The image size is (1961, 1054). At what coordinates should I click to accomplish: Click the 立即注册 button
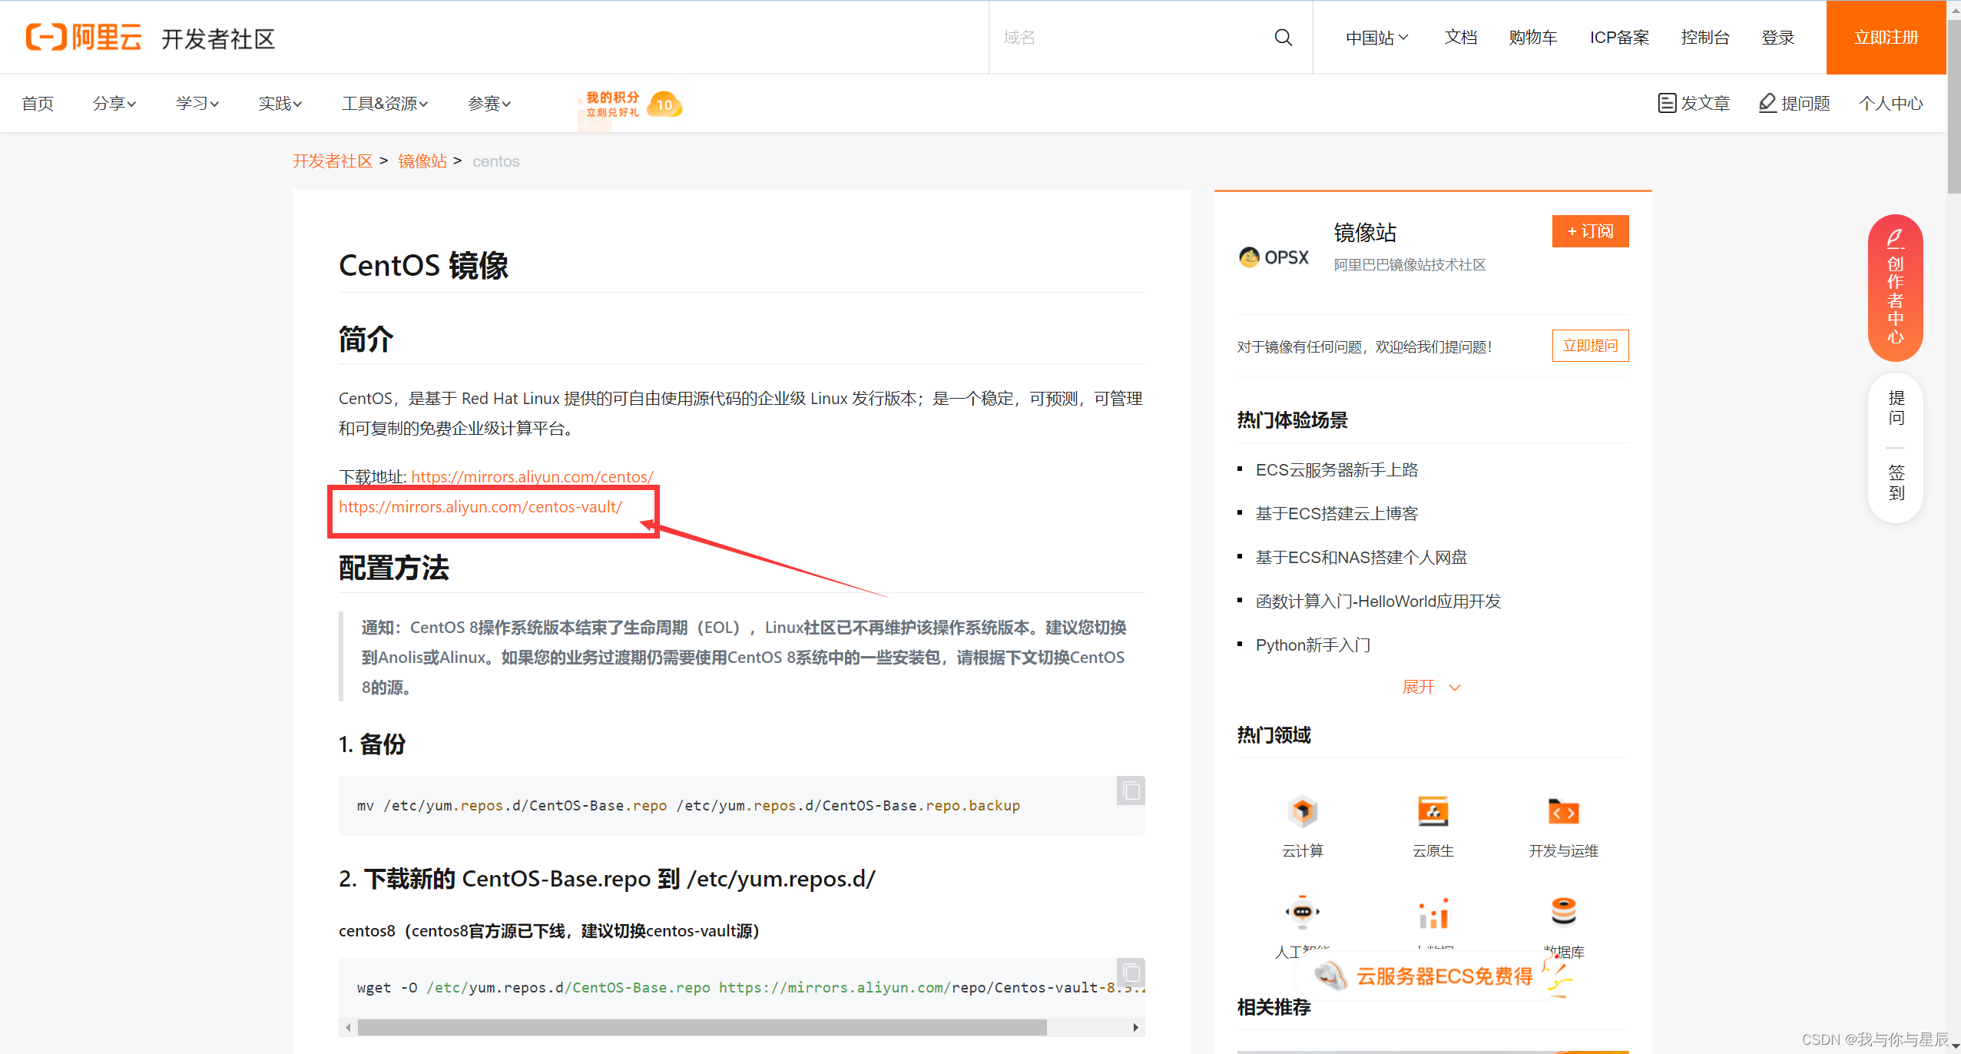pos(1886,38)
